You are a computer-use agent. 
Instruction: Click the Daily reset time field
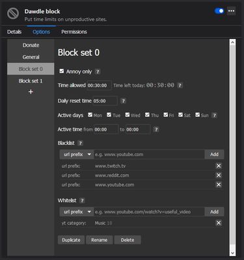(105, 101)
